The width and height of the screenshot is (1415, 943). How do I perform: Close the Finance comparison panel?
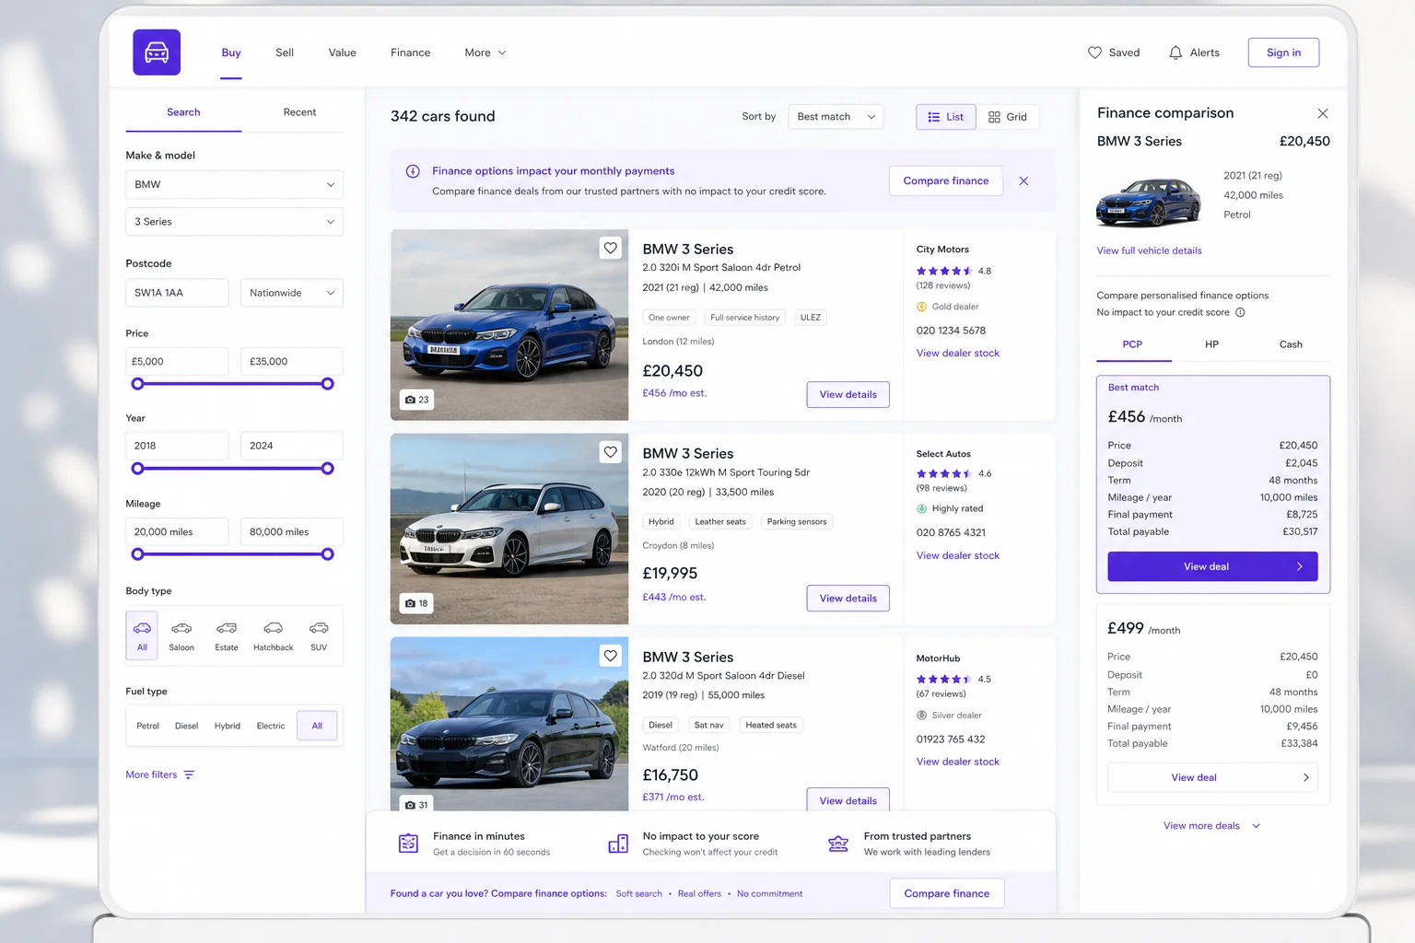(x=1323, y=113)
